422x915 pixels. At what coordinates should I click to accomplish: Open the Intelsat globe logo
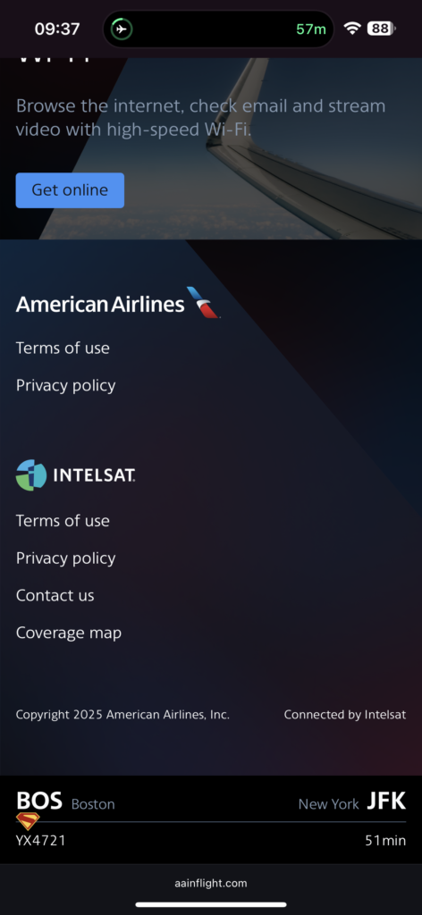coord(31,475)
